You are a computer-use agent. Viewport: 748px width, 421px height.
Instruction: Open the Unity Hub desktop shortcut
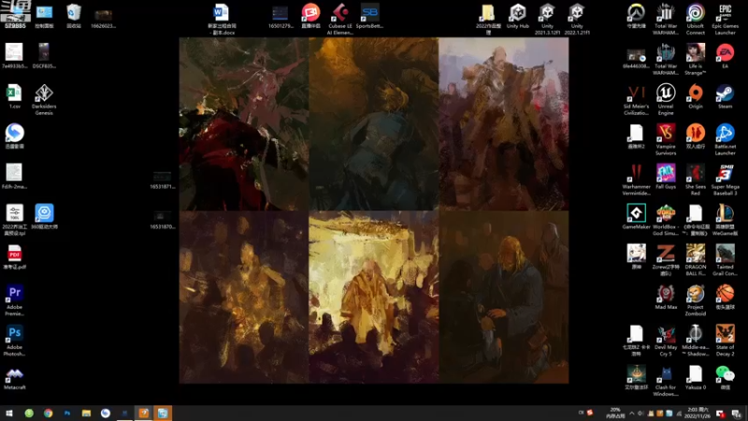[518, 16]
